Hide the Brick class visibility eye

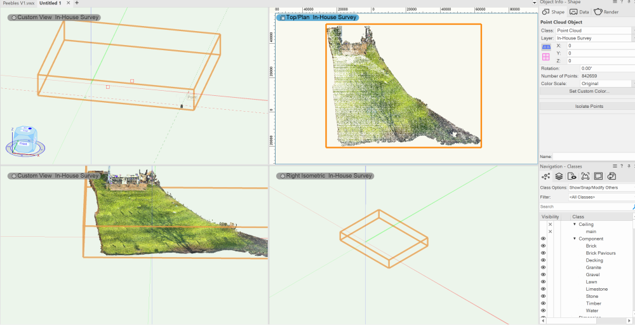click(x=544, y=246)
